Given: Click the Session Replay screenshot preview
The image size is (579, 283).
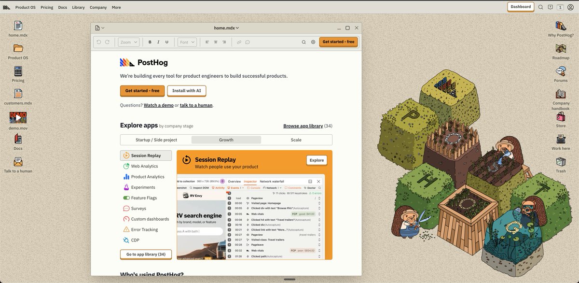Looking at the screenshot, I should pyautogui.click(x=251, y=217).
